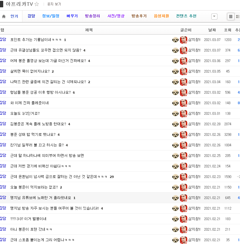Expand more tabs dropdown arrow
The image size is (240, 245).
[214, 16]
